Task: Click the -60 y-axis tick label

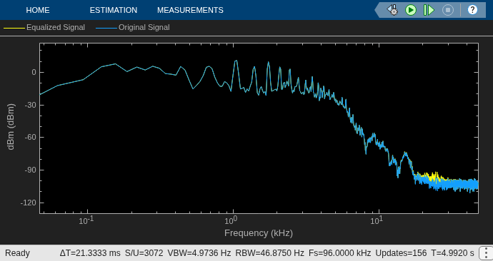Action: tap(30, 137)
